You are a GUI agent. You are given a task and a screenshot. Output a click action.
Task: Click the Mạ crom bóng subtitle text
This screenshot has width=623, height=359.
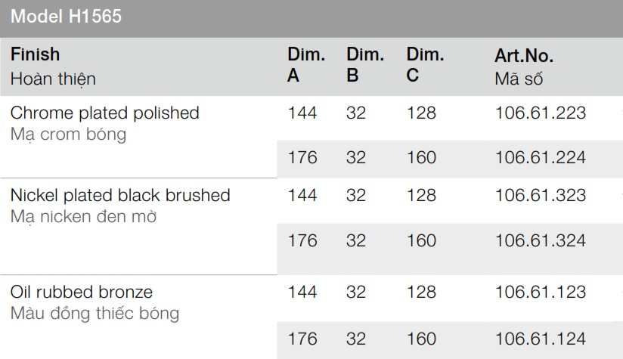(69, 135)
